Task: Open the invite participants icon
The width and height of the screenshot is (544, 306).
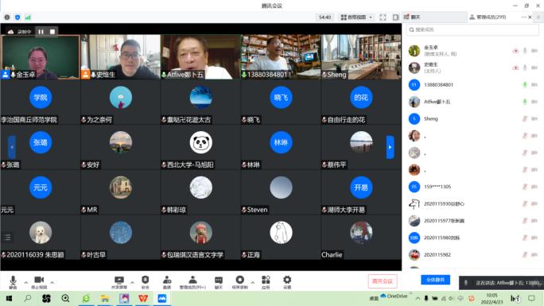Action: tap(167, 282)
